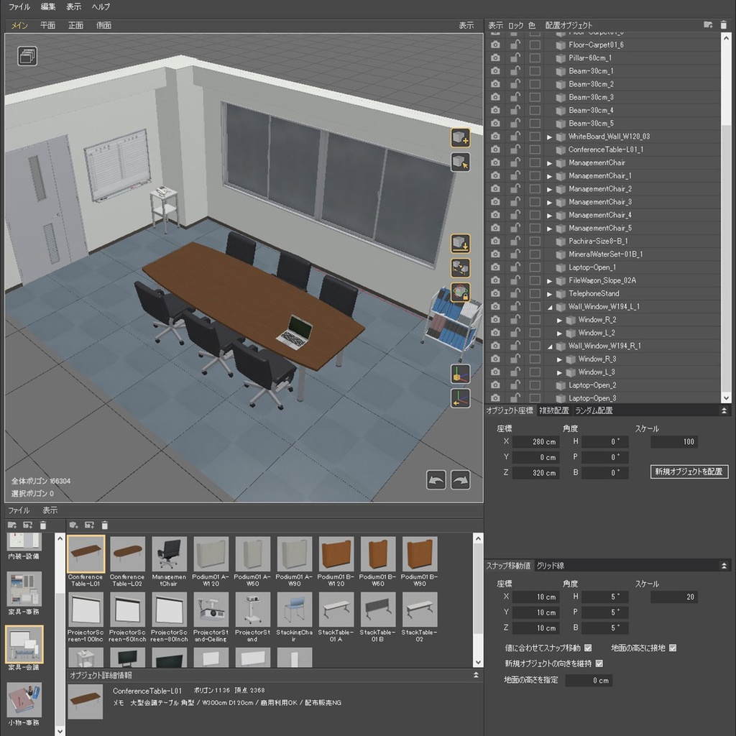Screen dimensions: 736x736
Task: Toggle the camera visibility icon for Pillar-60cm_1
Action: click(x=494, y=58)
